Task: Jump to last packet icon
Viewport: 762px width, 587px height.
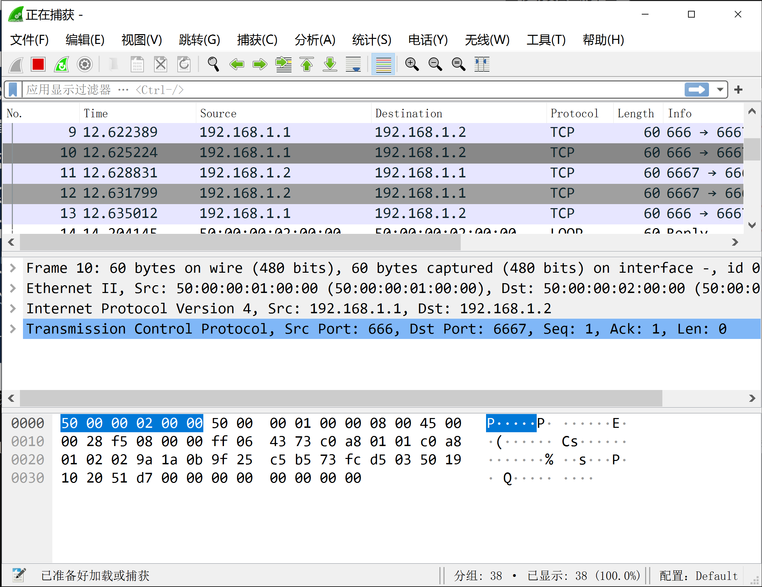Action: click(x=330, y=65)
